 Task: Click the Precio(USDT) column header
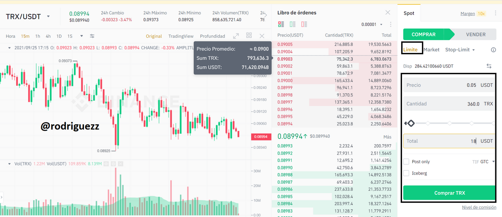click(291, 35)
